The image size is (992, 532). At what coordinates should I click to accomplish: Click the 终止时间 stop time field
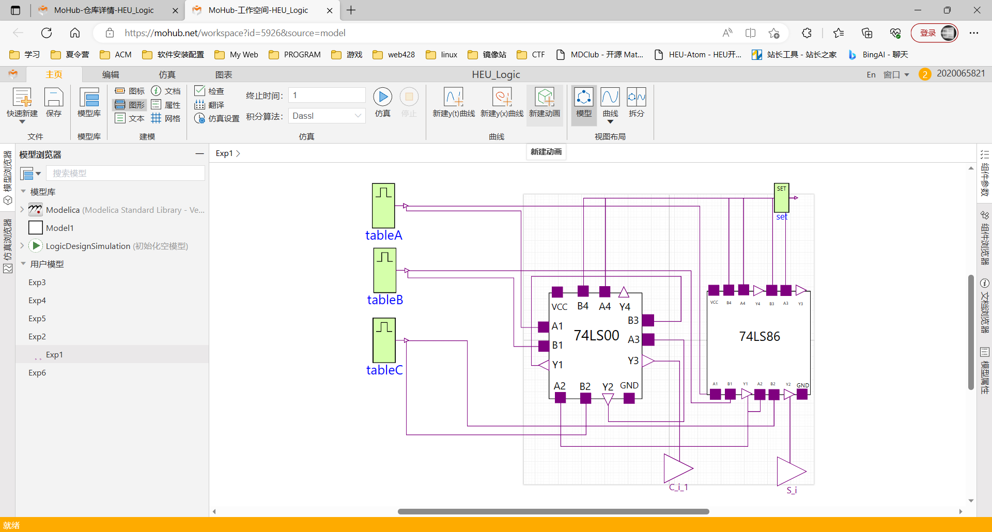[327, 95]
